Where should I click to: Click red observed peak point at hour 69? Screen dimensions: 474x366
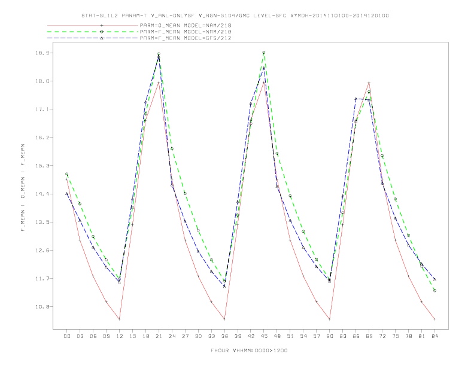(369, 82)
